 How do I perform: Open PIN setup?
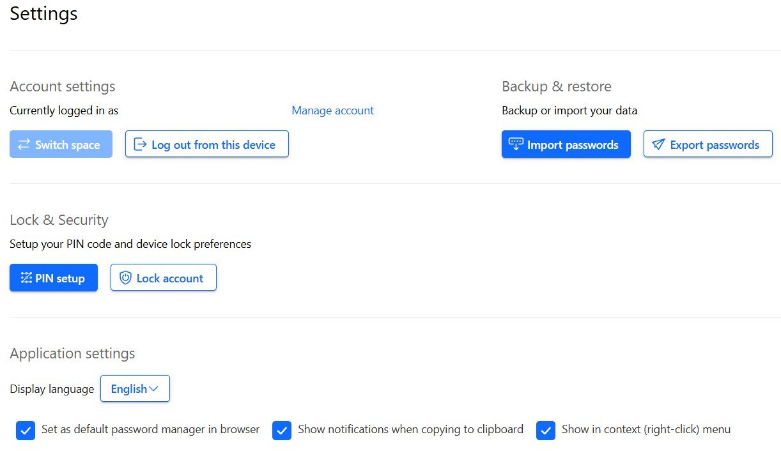(x=54, y=278)
